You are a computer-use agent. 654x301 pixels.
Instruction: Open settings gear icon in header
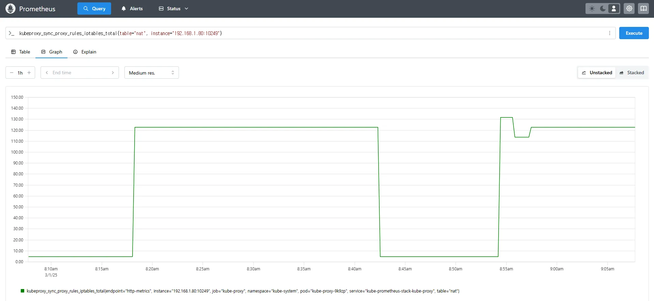click(629, 9)
